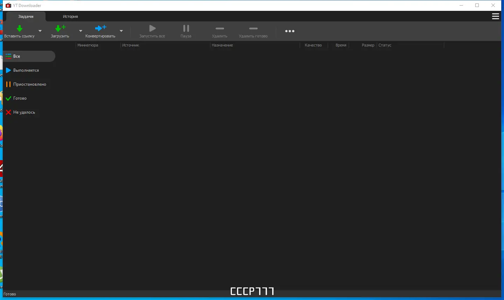504x300 pixels.
Task: Click the Качество column header
Action: click(x=313, y=45)
